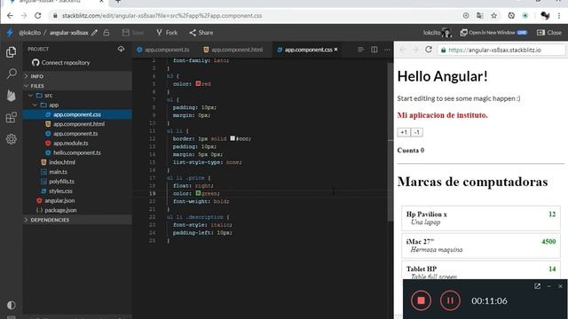Click the split editor icon
The height and width of the screenshot is (319, 568).
(x=375, y=50)
